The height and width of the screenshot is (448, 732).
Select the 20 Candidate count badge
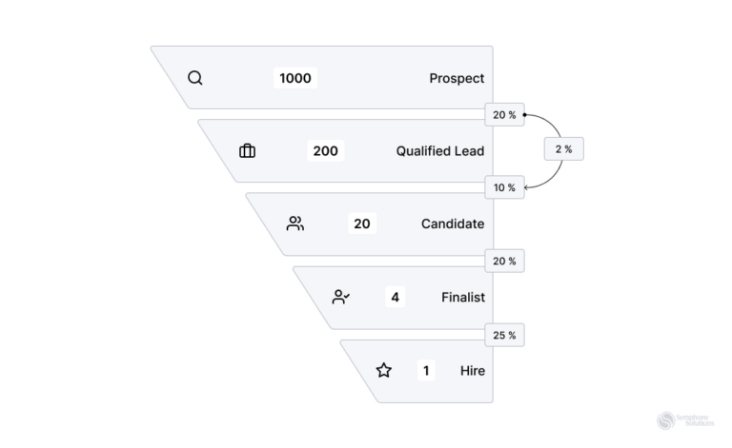click(x=362, y=224)
